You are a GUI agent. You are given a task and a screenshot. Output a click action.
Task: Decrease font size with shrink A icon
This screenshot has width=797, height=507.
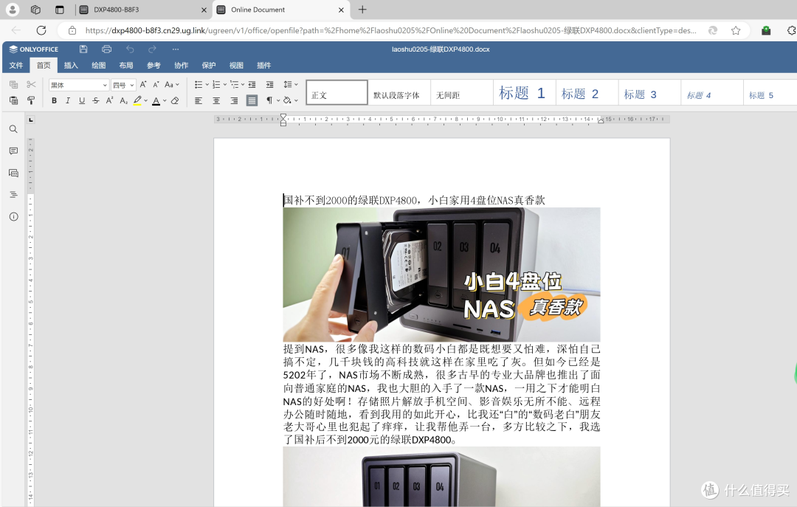[x=156, y=84]
